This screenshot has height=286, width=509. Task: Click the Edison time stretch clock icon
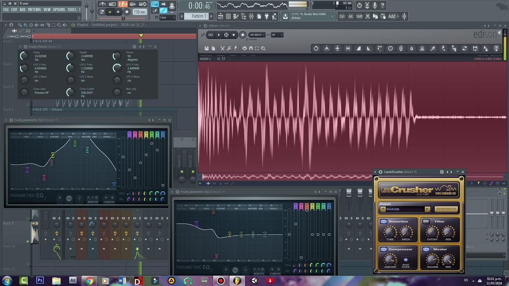[x=390, y=48]
